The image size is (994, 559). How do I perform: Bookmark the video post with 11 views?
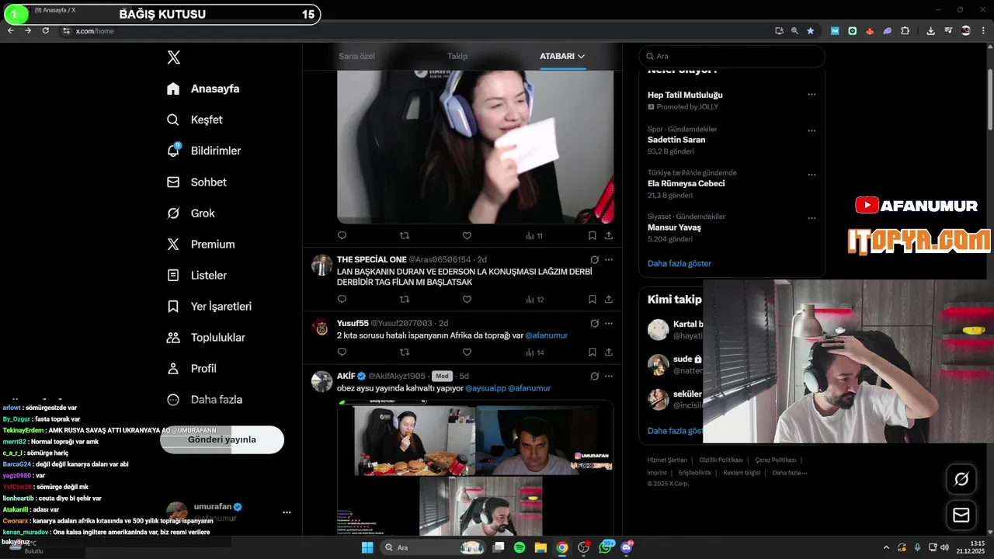592,235
